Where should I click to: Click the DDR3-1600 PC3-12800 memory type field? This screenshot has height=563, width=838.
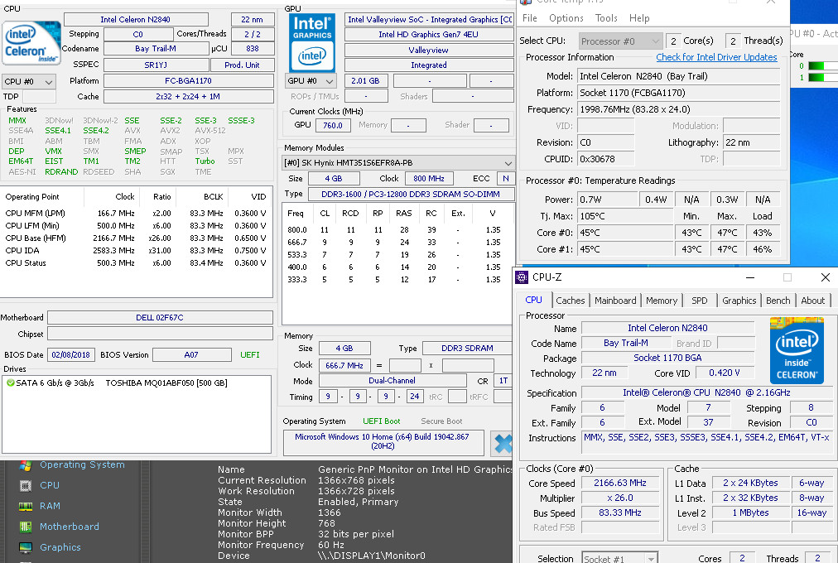pos(411,195)
